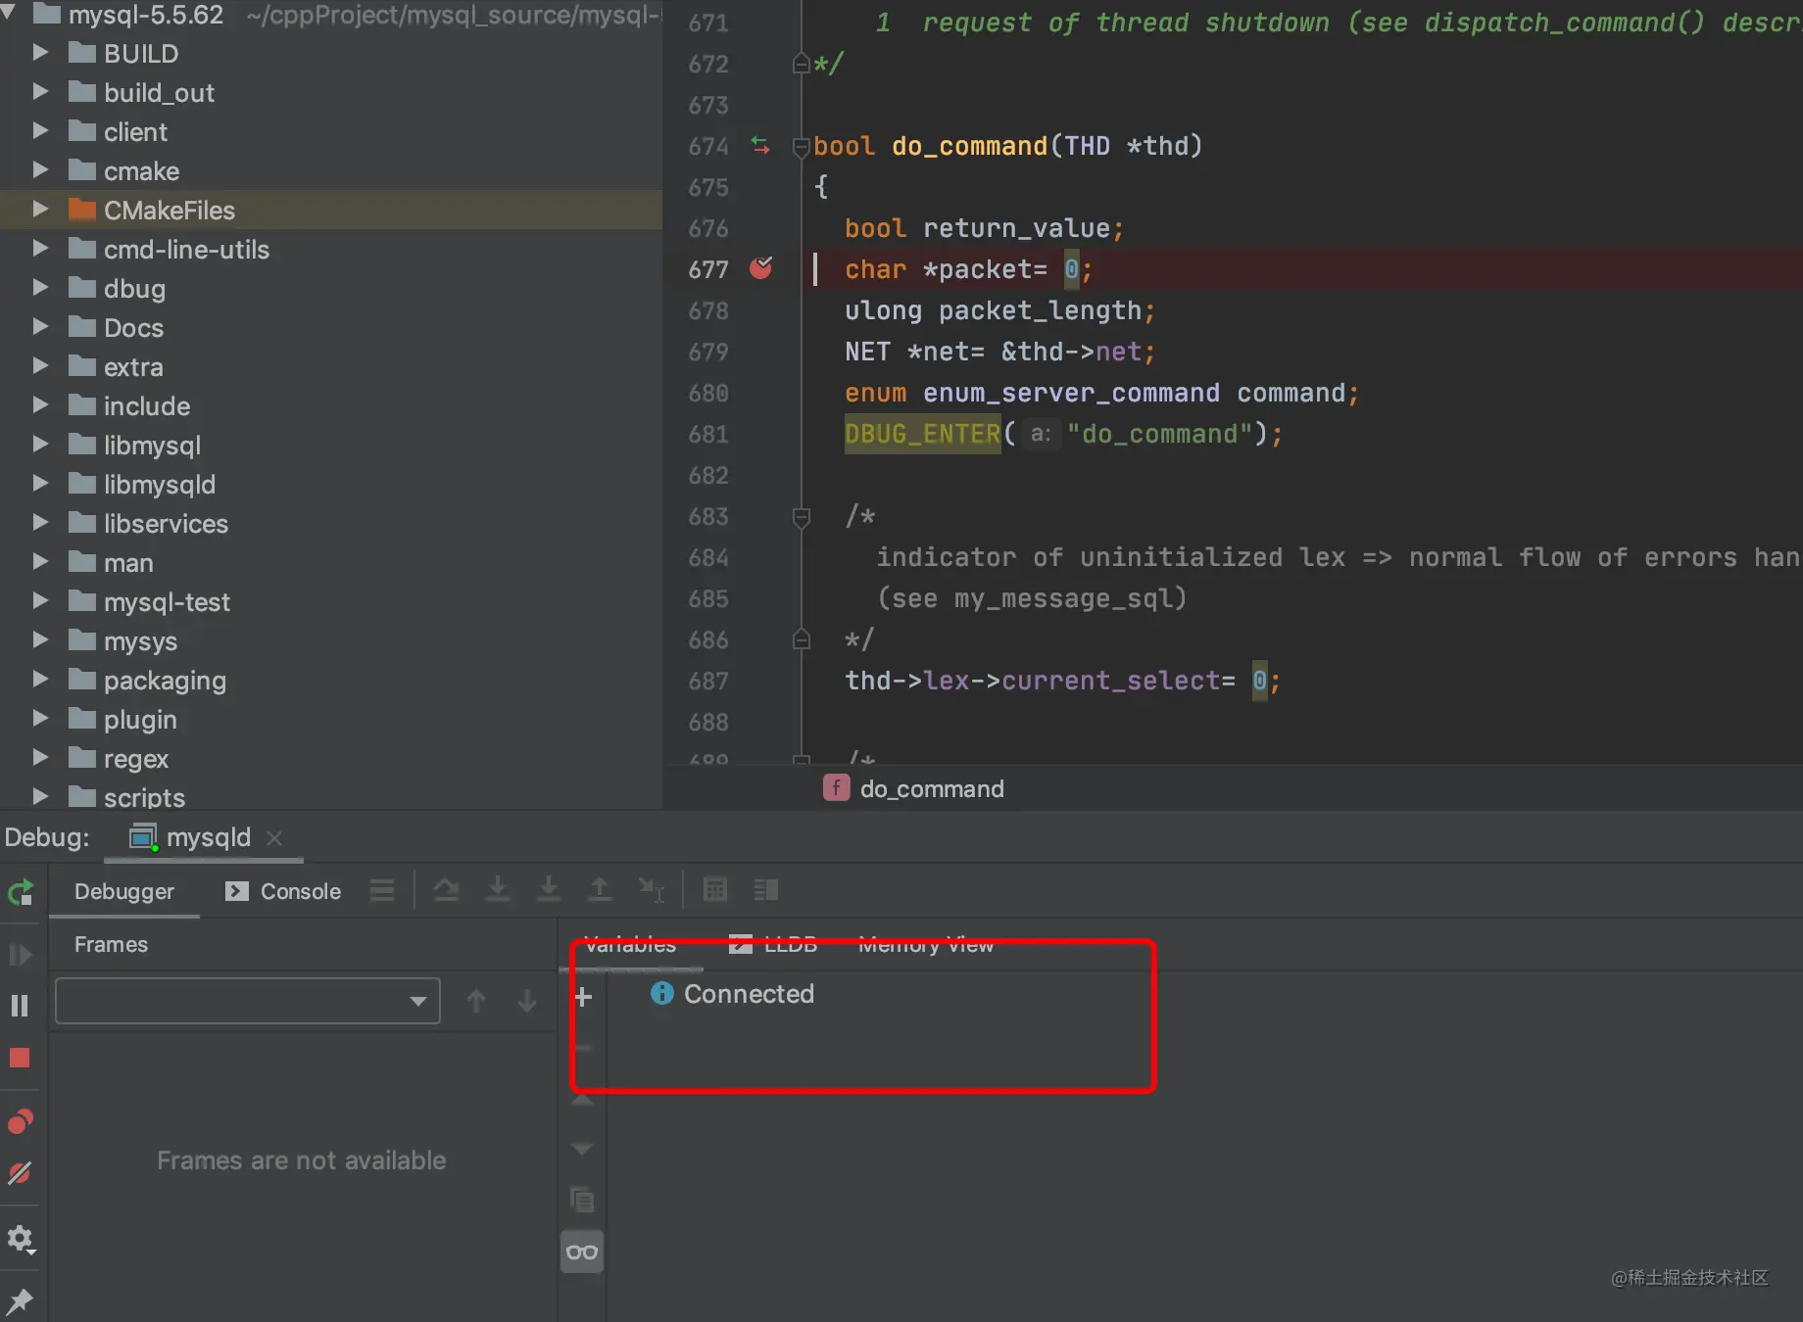This screenshot has height=1322, width=1803.
Task: Mute all breakpoints
Action: click(21, 1172)
